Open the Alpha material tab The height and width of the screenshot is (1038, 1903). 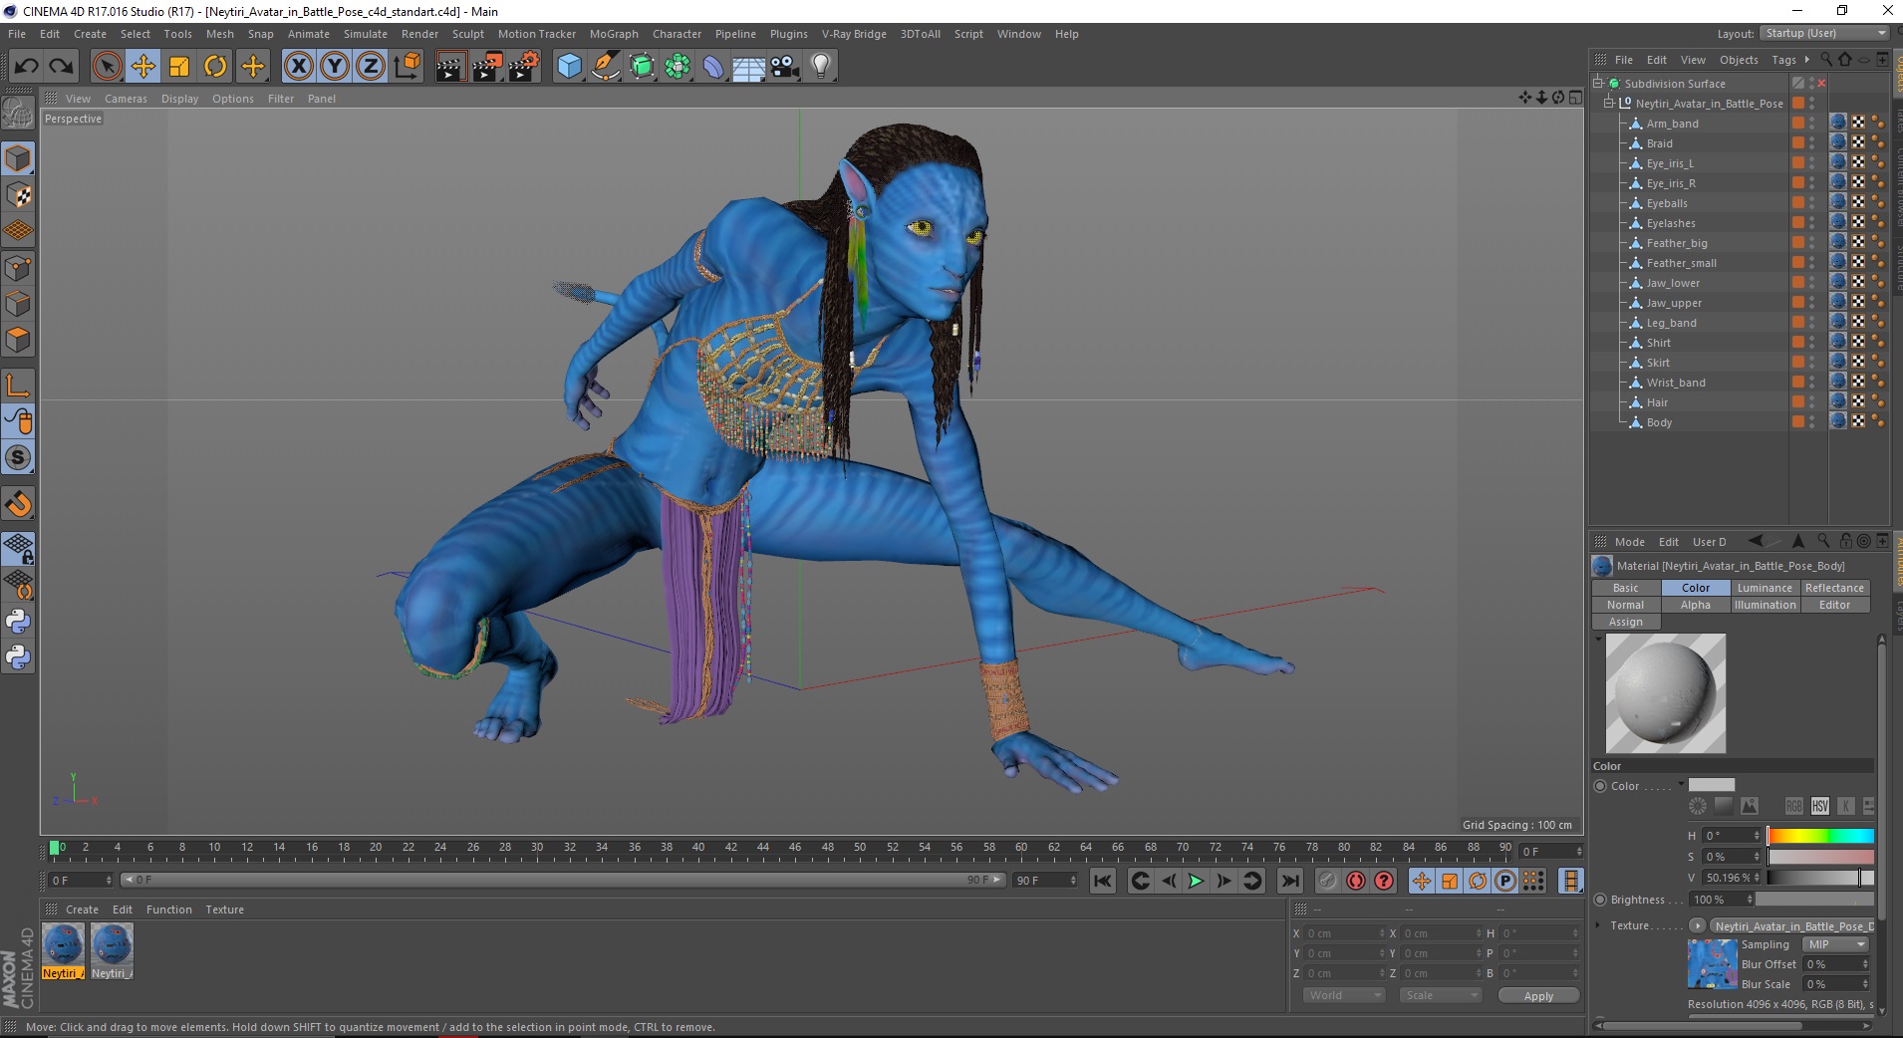[1695, 605]
